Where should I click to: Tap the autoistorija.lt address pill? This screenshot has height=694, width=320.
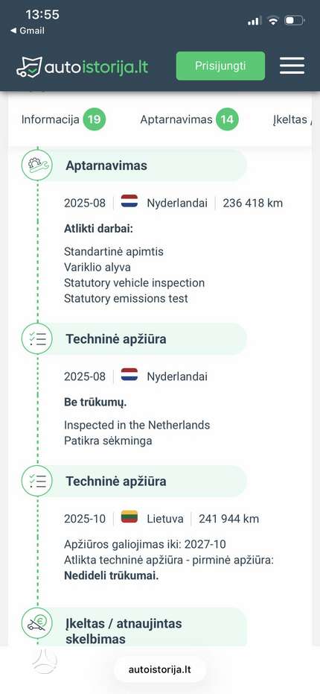pyautogui.click(x=160, y=669)
